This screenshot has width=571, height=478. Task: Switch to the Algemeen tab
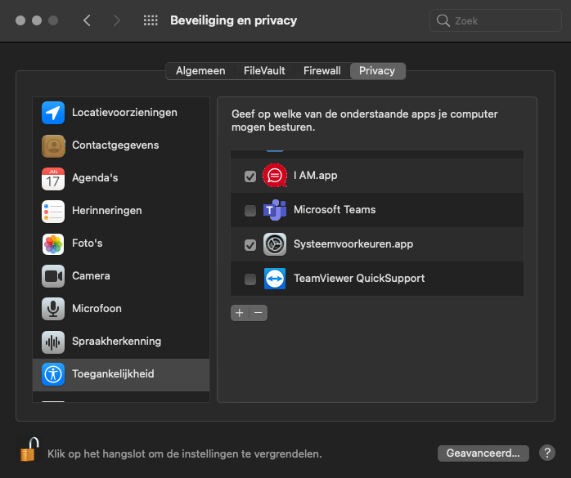[200, 71]
